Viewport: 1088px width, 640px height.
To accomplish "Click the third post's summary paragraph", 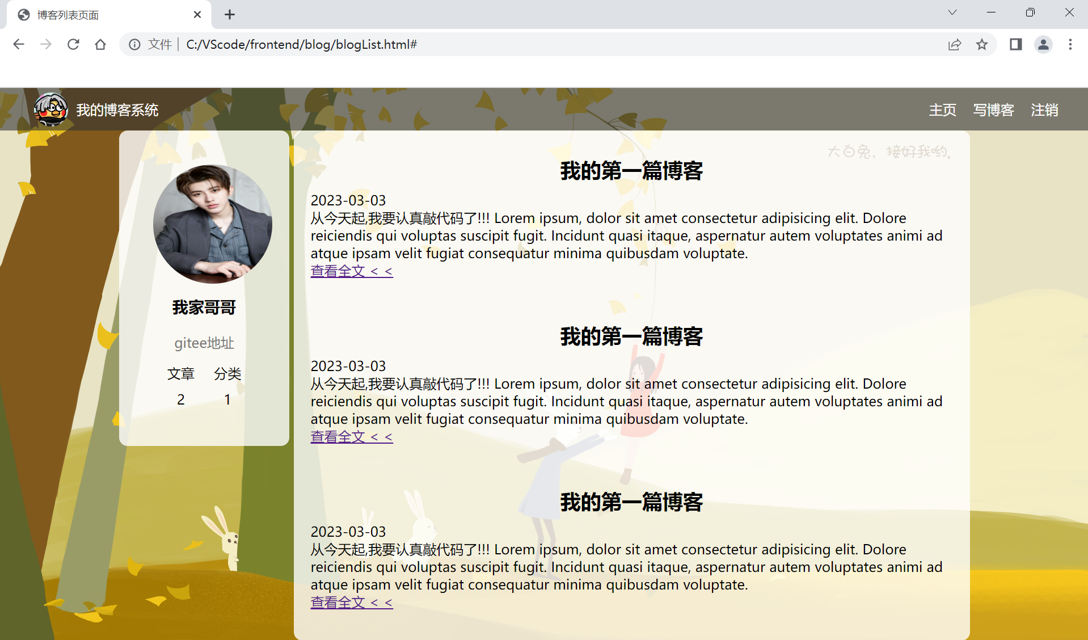I will (x=626, y=567).
